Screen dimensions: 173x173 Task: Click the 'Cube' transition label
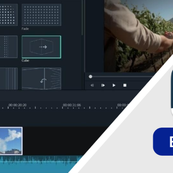pos(25,60)
